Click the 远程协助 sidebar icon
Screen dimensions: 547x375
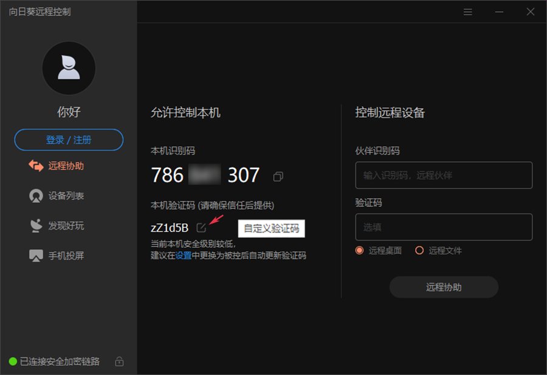click(36, 166)
